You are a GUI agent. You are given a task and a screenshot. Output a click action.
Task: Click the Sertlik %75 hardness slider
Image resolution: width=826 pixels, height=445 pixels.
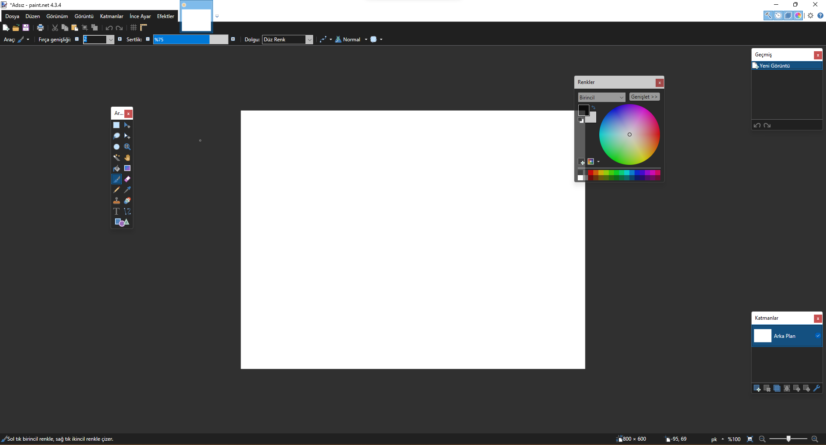pyautogui.click(x=191, y=40)
